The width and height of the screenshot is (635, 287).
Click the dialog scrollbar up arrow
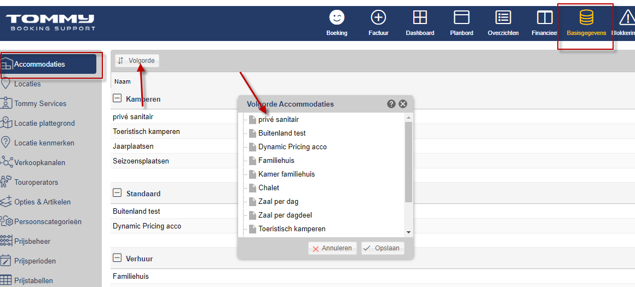click(408, 118)
